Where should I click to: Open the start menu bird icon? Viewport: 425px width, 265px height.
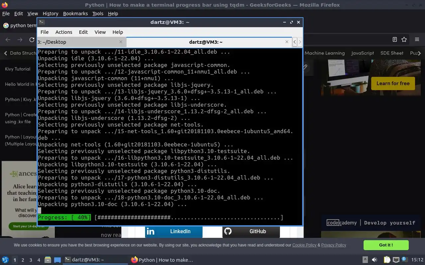(x=5, y=260)
